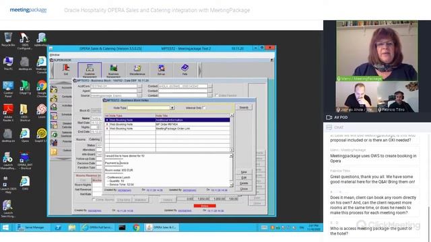Toggle the Comp. Rooms checkbox
This screenshot has width=431, height=242.
click(x=94, y=200)
